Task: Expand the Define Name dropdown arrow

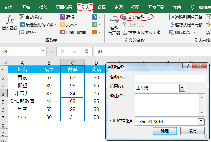Action: (x=149, y=17)
